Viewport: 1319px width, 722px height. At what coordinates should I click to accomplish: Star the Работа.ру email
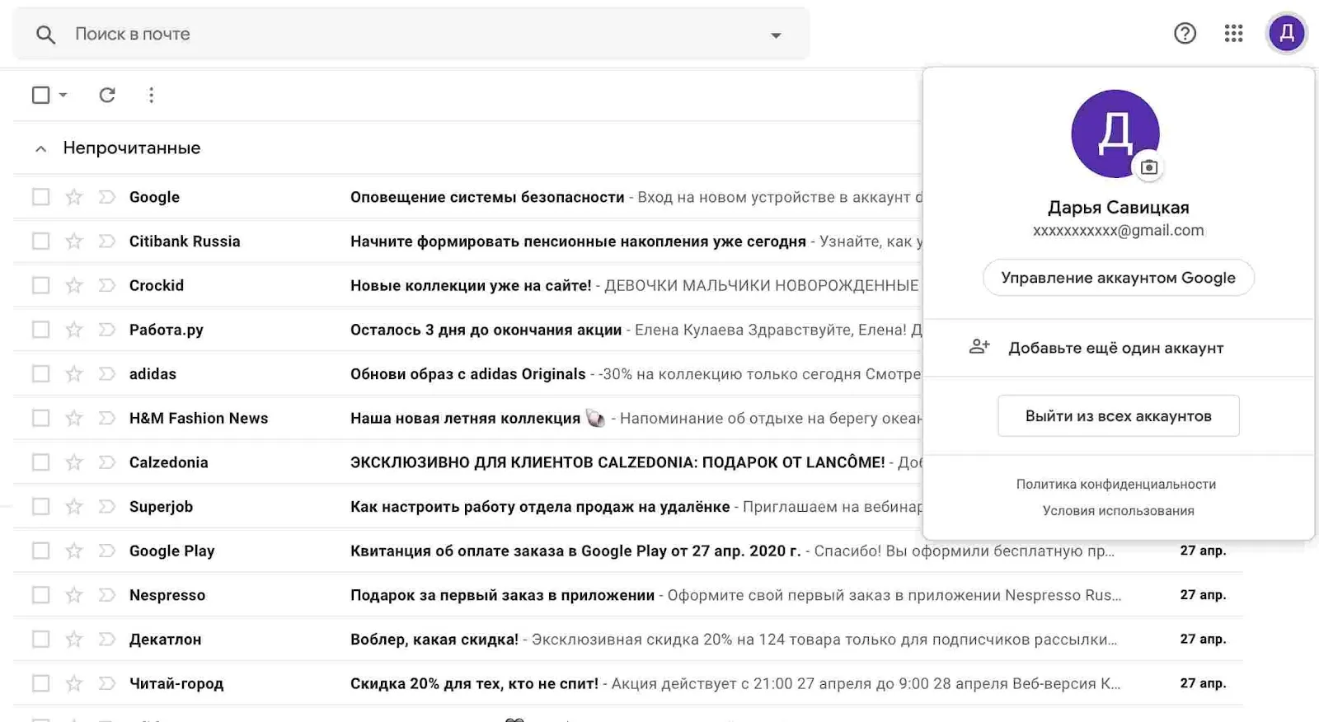(x=74, y=330)
